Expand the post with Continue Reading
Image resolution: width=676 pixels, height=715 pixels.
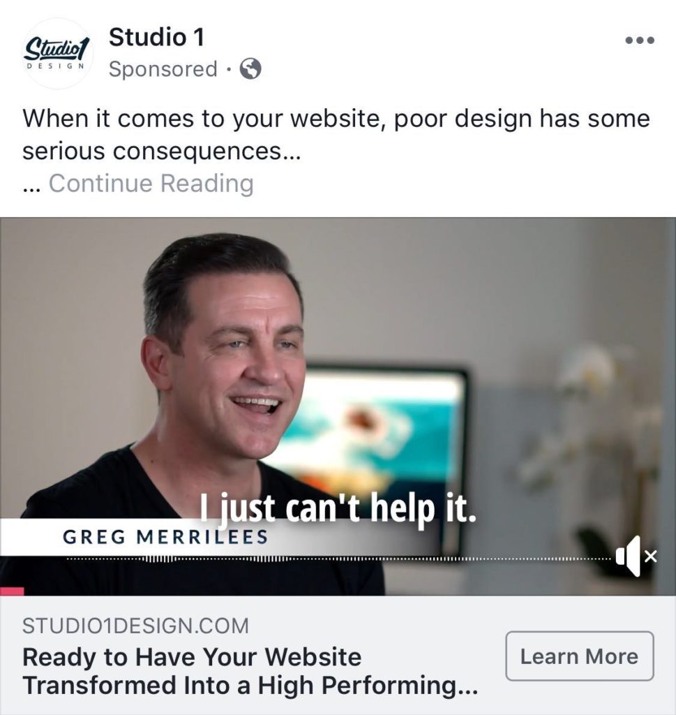point(151,184)
